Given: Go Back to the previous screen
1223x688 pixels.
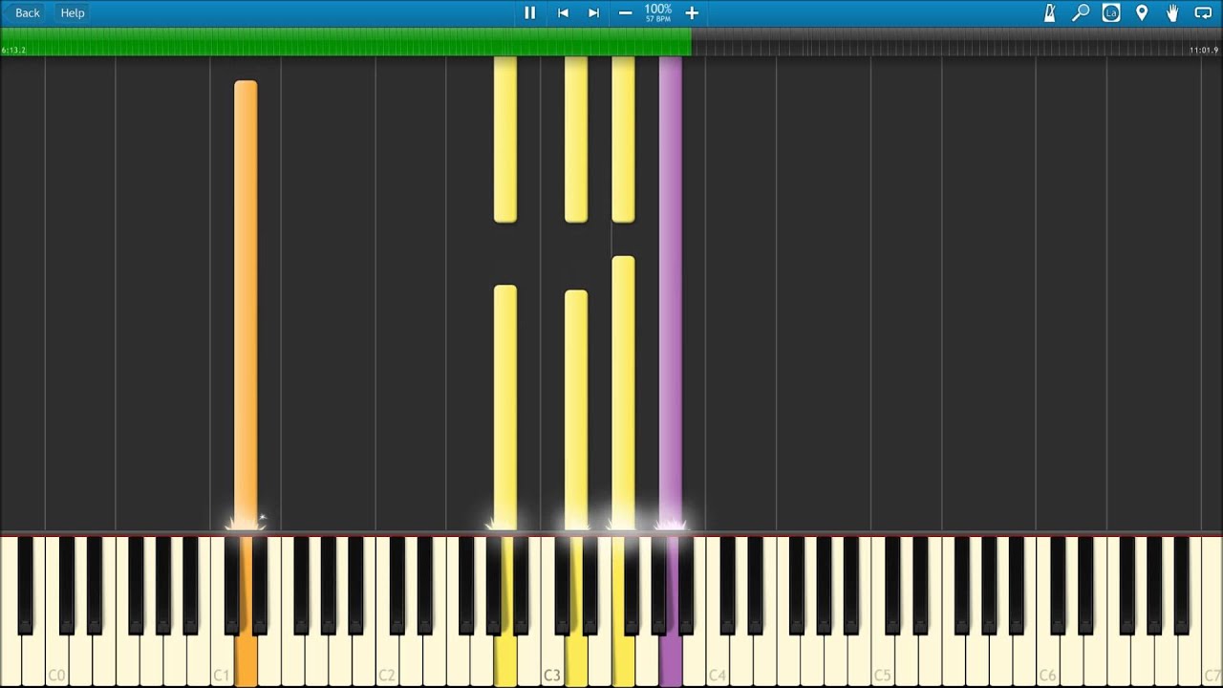Looking at the screenshot, I should pos(27,12).
